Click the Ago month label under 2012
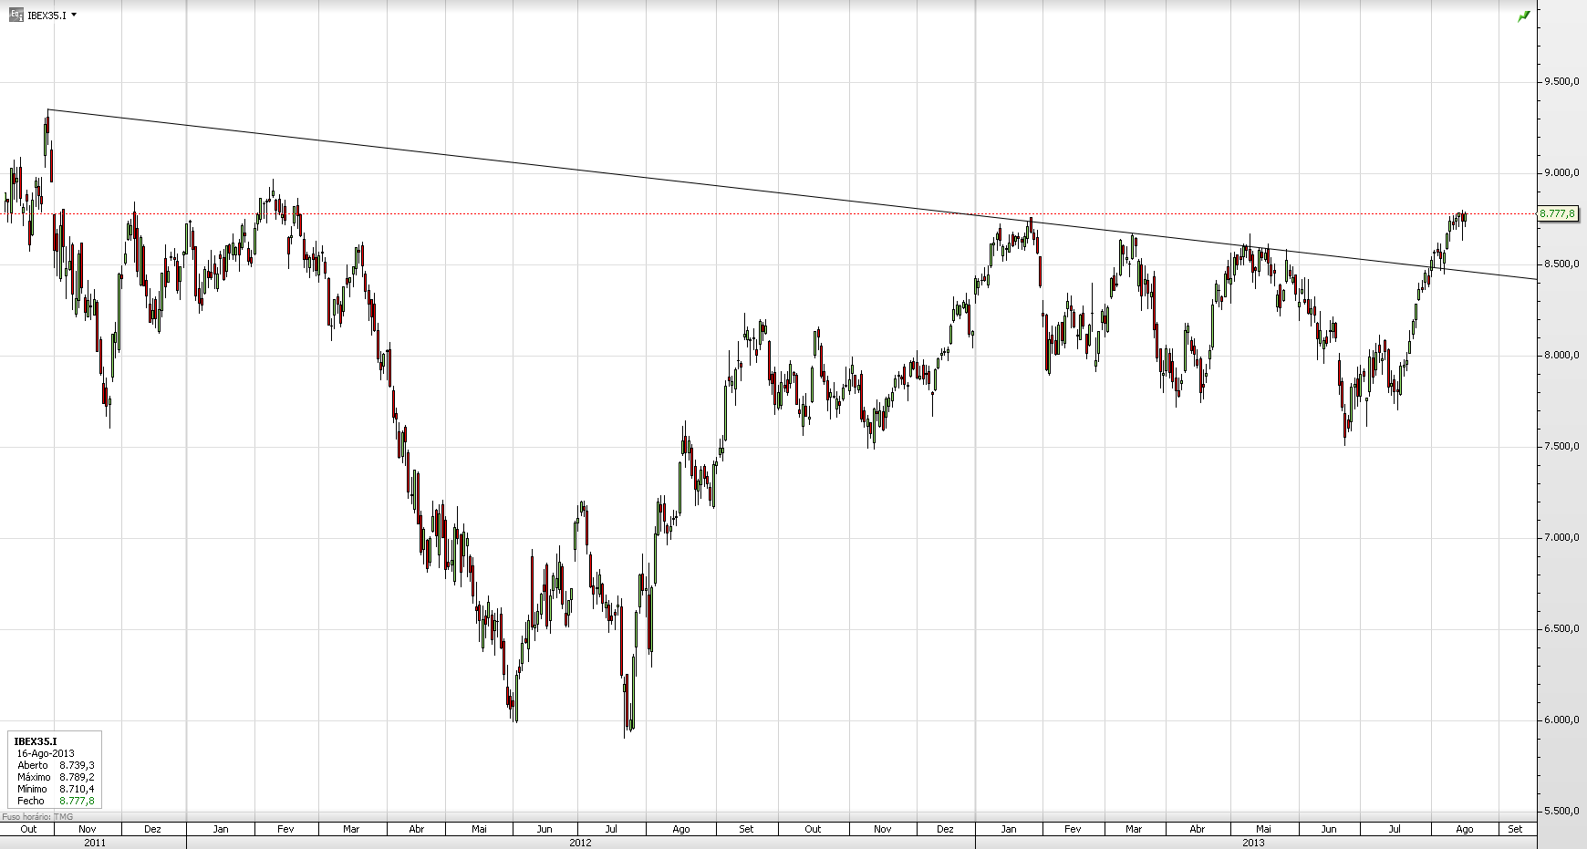 680,829
